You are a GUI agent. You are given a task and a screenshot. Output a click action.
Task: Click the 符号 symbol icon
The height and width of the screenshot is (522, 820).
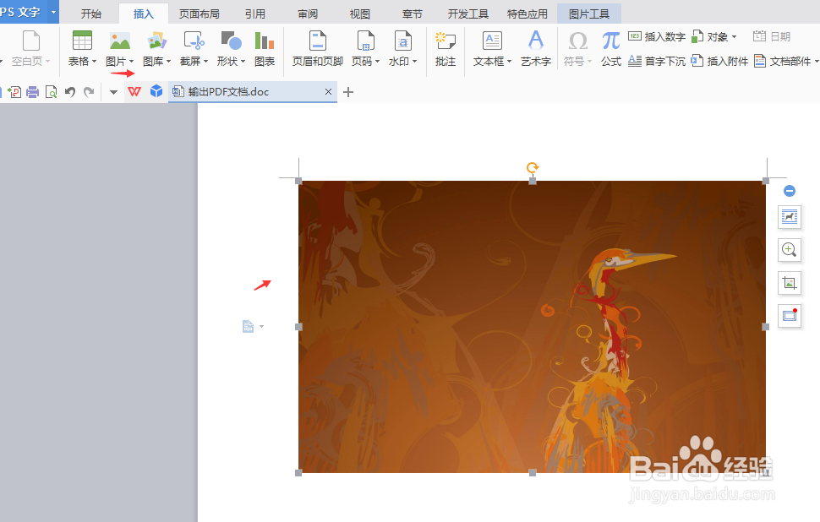pos(578,41)
